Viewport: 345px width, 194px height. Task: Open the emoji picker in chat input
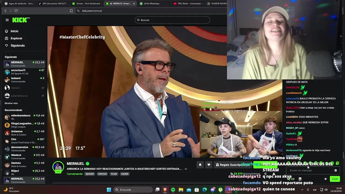click(336, 170)
